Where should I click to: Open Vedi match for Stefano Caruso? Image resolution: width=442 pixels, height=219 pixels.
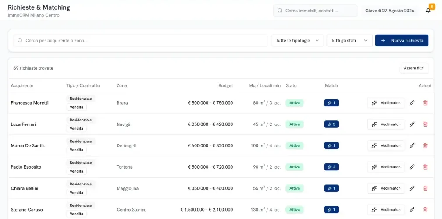[x=386, y=210]
